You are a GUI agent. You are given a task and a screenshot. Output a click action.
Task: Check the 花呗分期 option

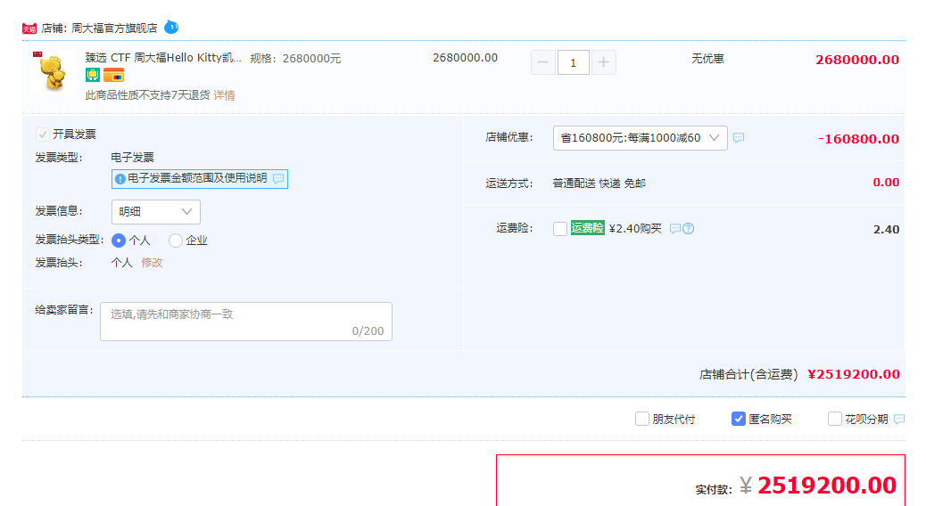(x=834, y=420)
